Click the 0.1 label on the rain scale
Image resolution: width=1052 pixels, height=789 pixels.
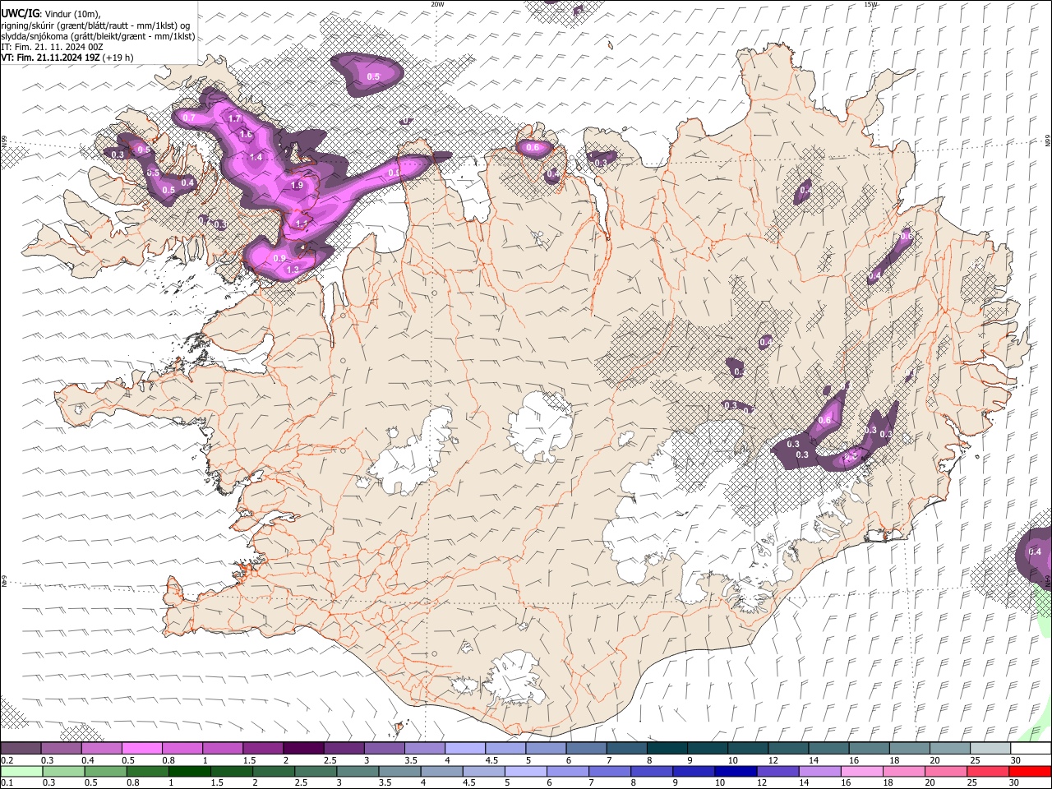pos(6,782)
